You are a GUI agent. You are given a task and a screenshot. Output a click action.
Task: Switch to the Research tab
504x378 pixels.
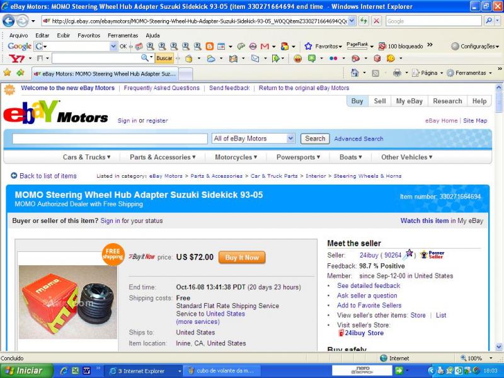[x=447, y=101]
